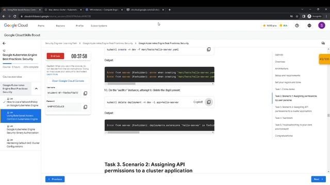Viewport: 330px width, 185px height.
Task: Jump to Set your region and zone
Action: tap(288, 82)
